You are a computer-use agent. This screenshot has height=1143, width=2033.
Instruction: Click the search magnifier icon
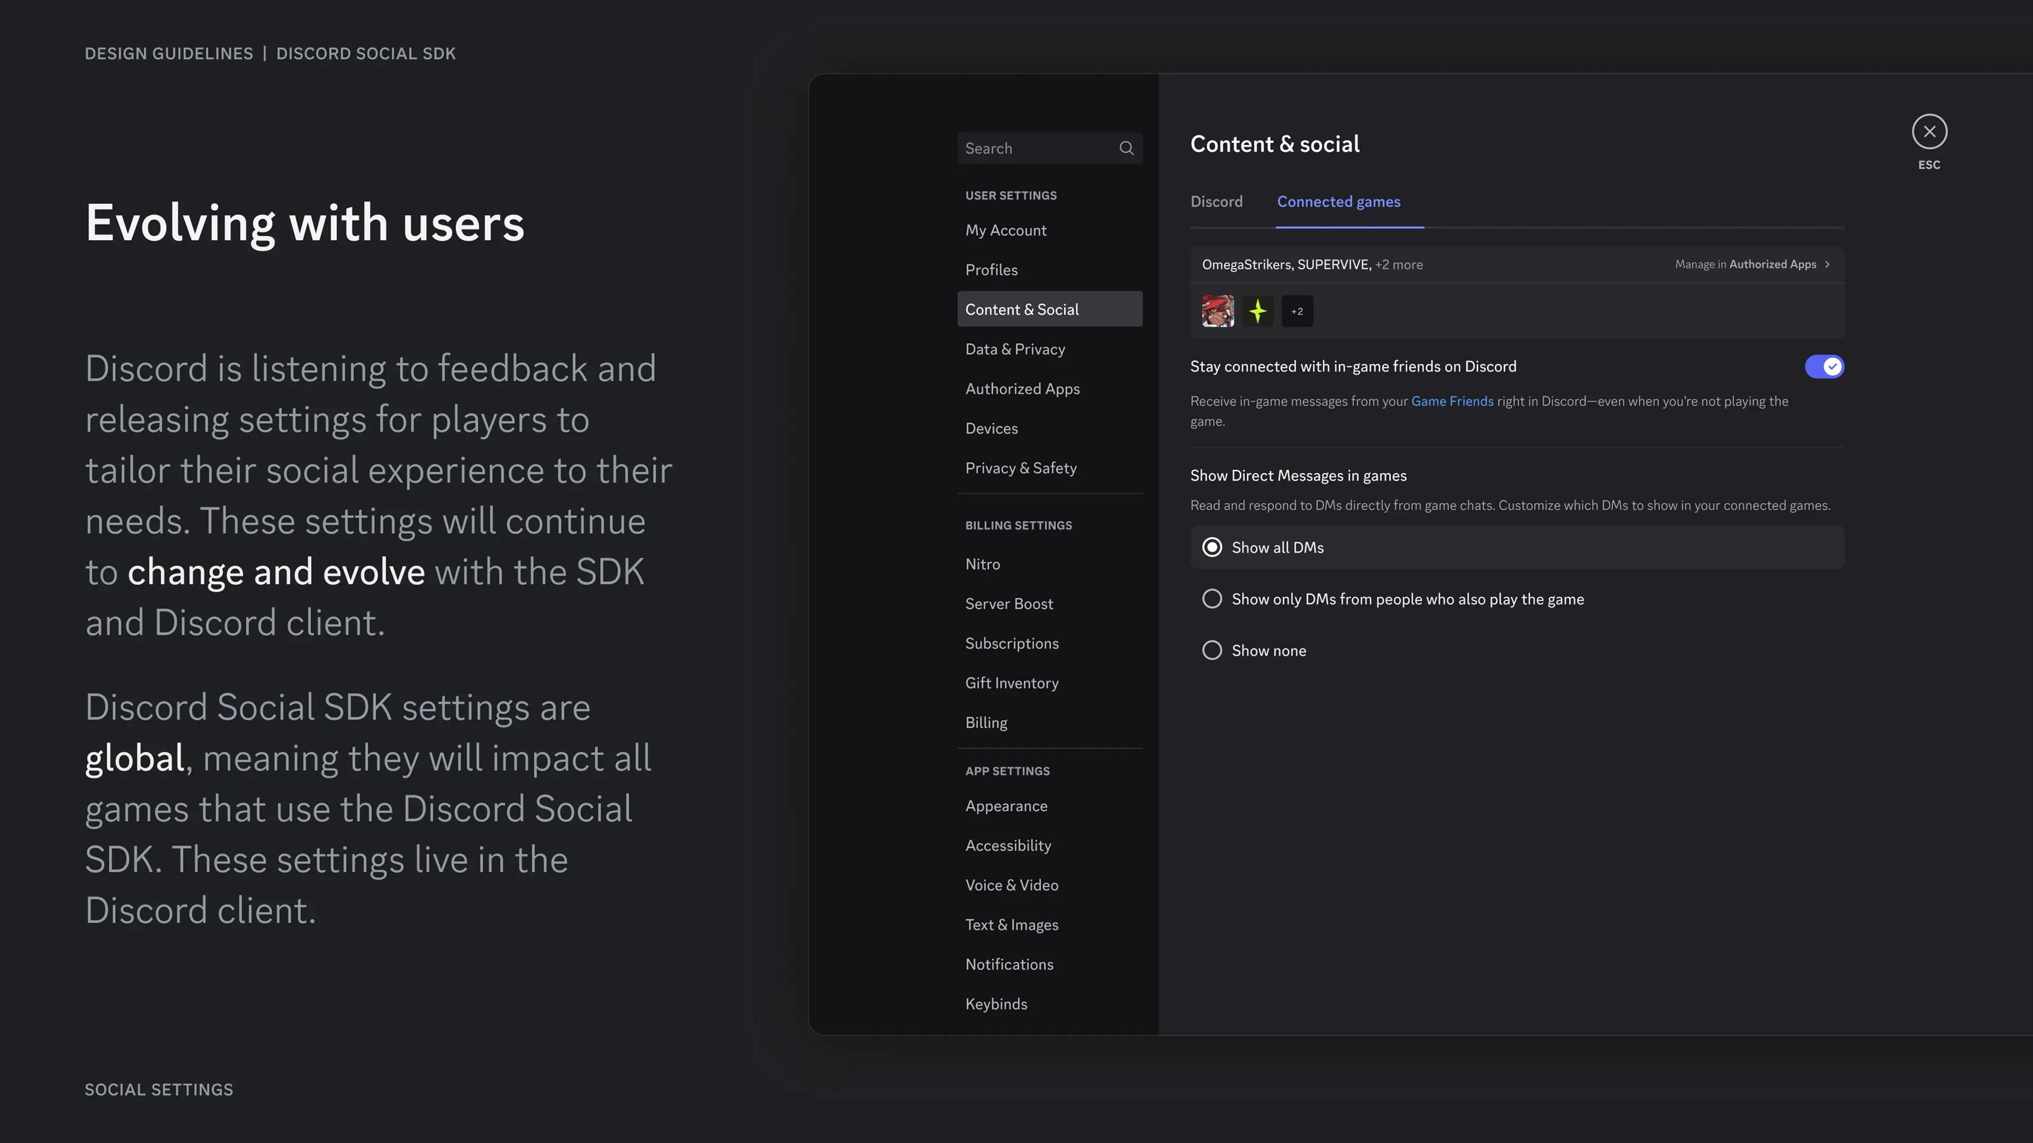(1126, 148)
